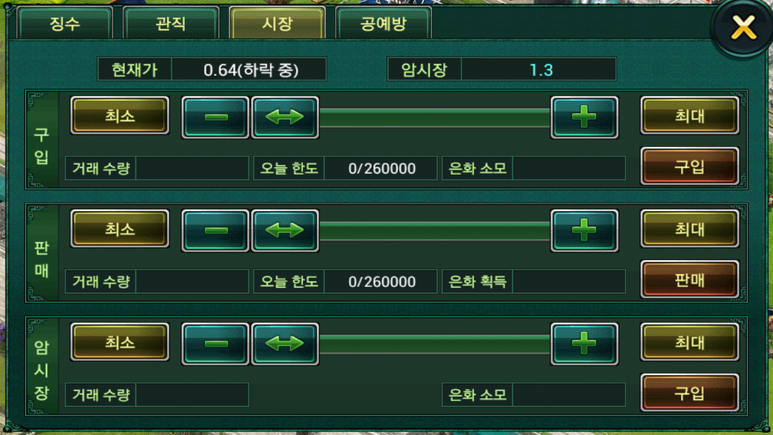The height and width of the screenshot is (435, 773).
Task: Select the 시장 tab
Action: point(277,24)
